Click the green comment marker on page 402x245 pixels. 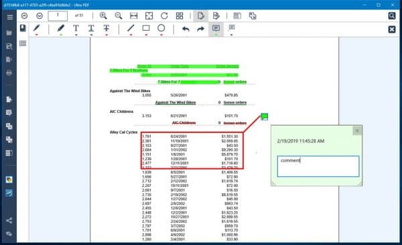tap(265, 117)
